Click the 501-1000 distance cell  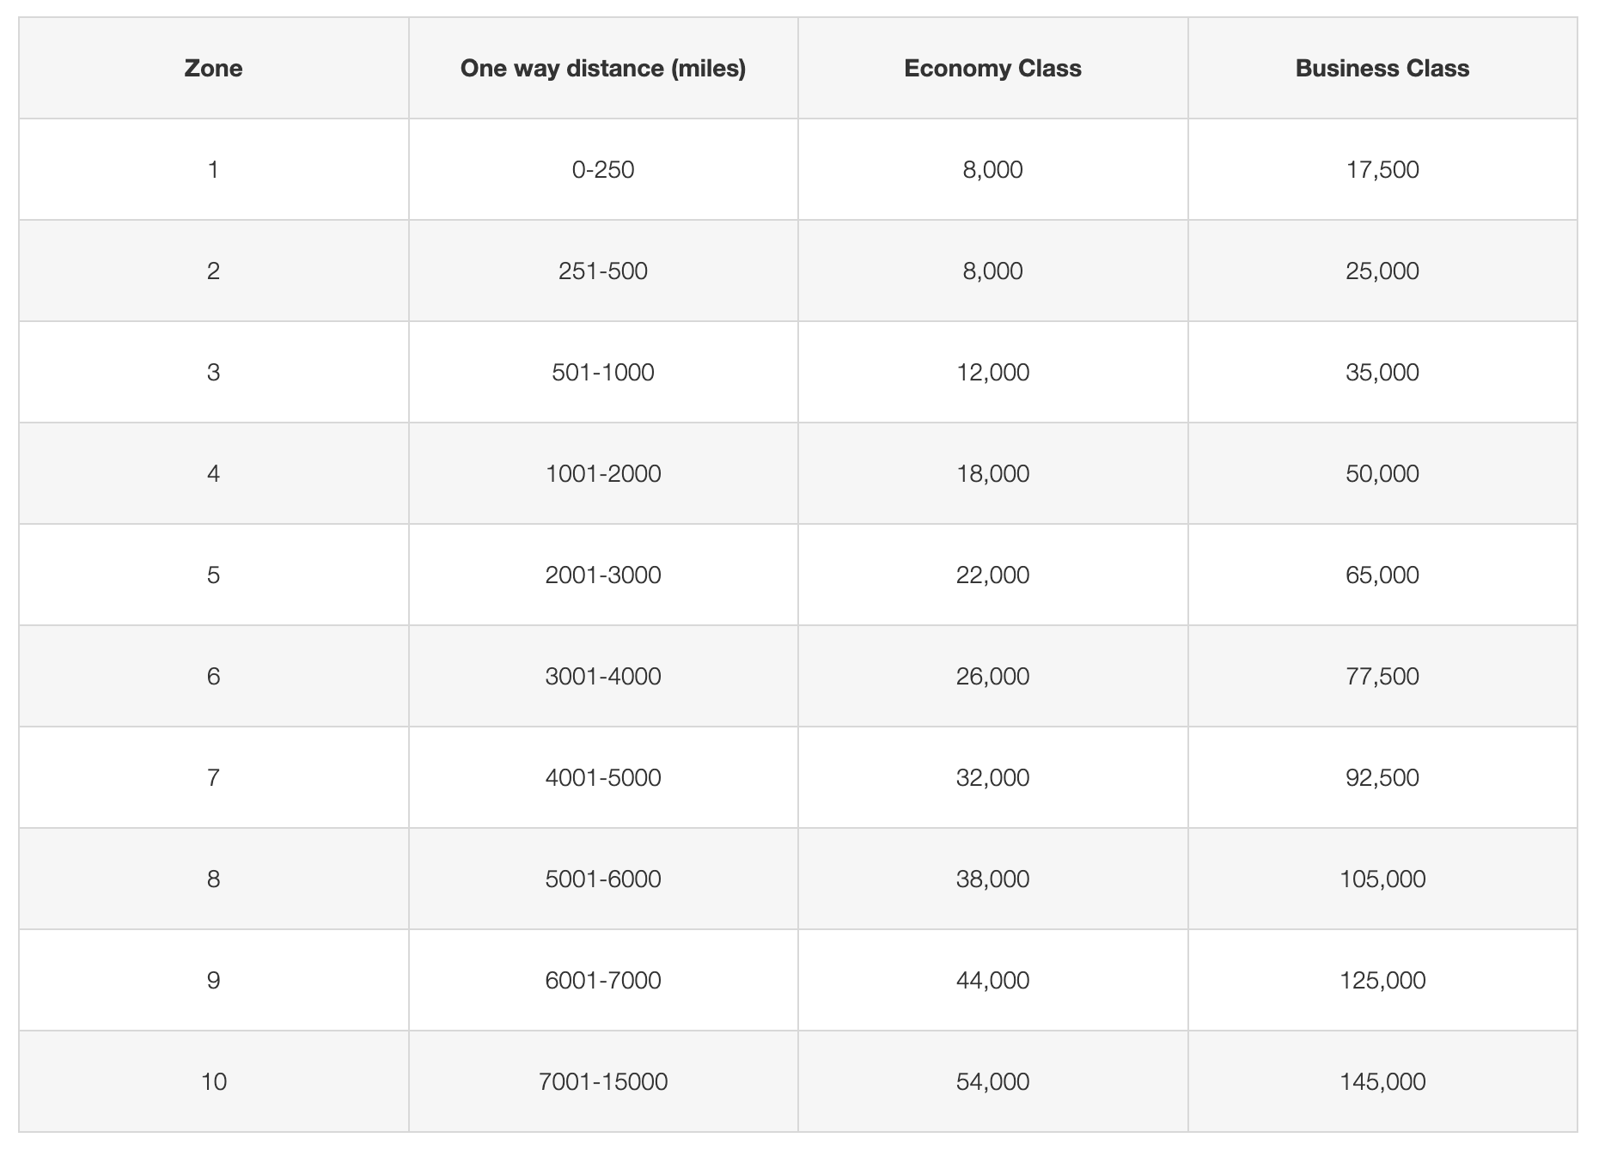(x=602, y=373)
